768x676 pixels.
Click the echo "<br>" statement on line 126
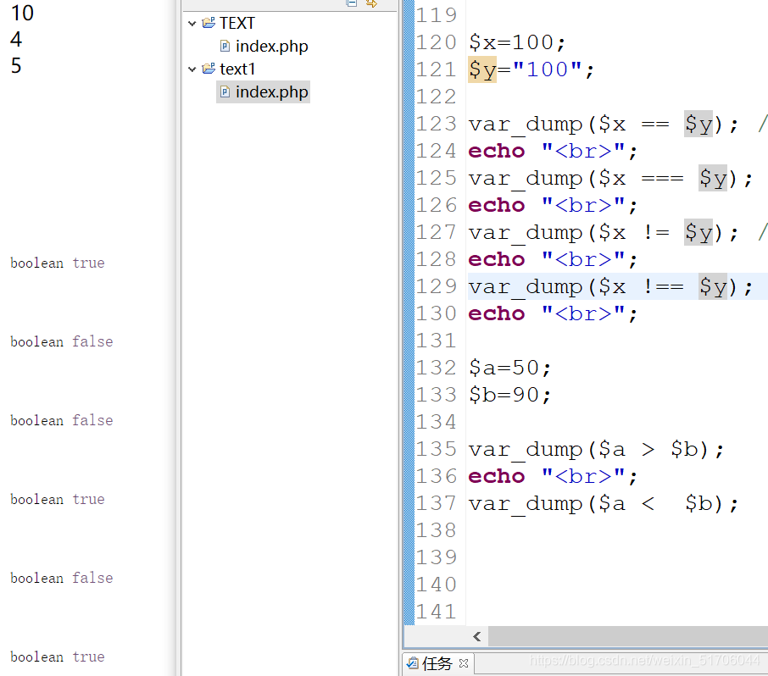(553, 205)
